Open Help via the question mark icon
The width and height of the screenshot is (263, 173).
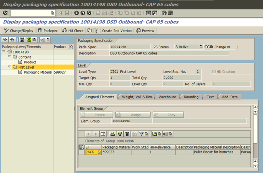click(x=164, y=13)
